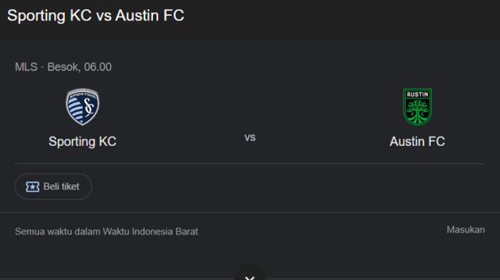The image size is (500, 280).
Task: Open the Masukan feedback link
Action: (465, 230)
